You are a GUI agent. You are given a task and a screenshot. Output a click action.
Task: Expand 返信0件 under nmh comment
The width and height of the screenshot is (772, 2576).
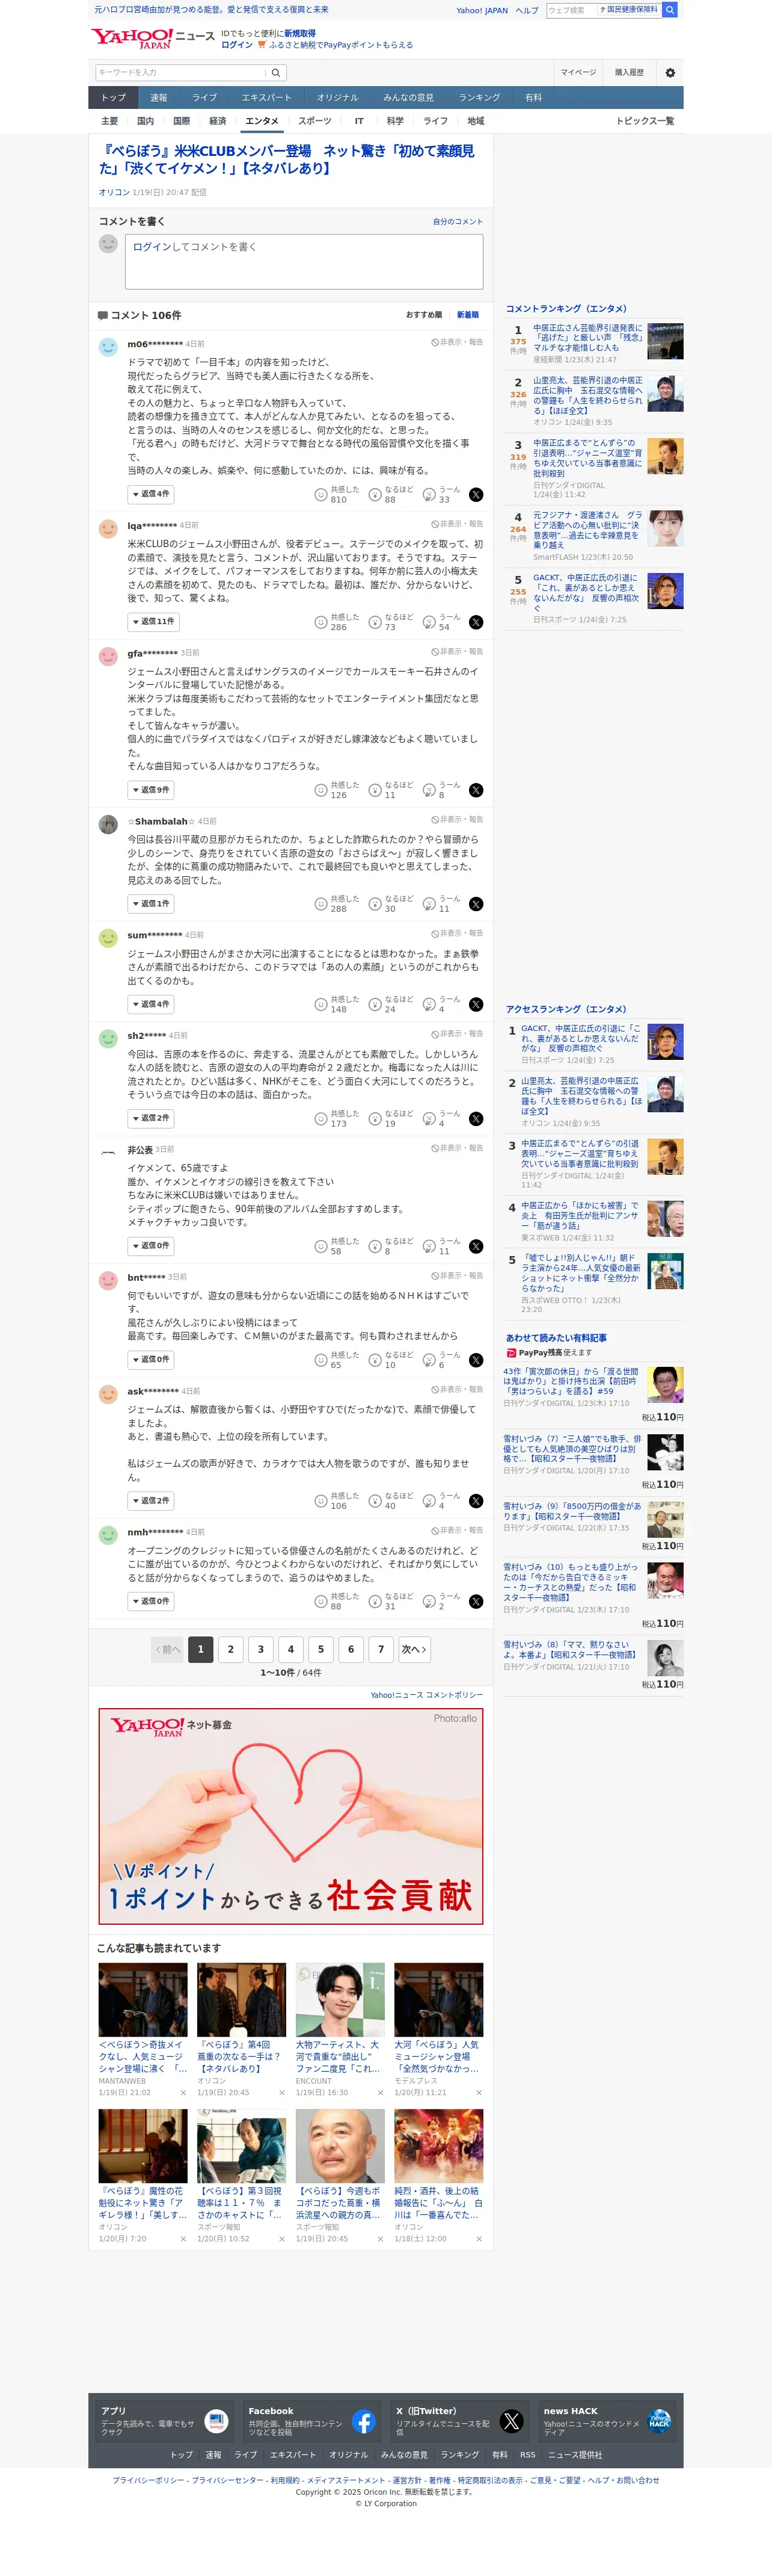tap(151, 1600)
